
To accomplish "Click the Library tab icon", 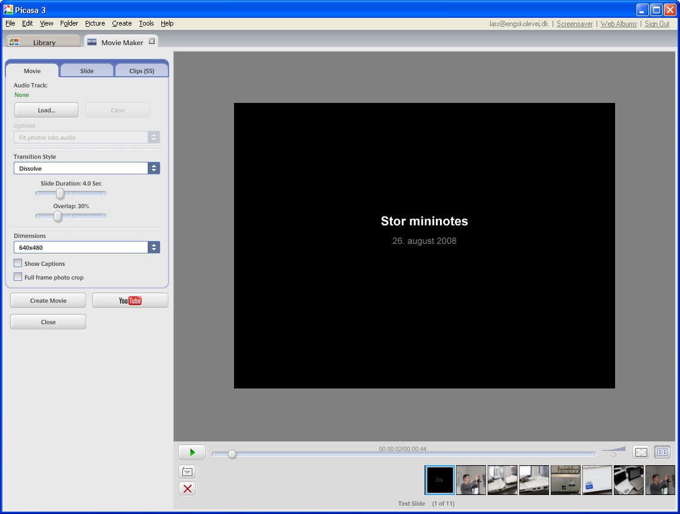I will point(14,42).
